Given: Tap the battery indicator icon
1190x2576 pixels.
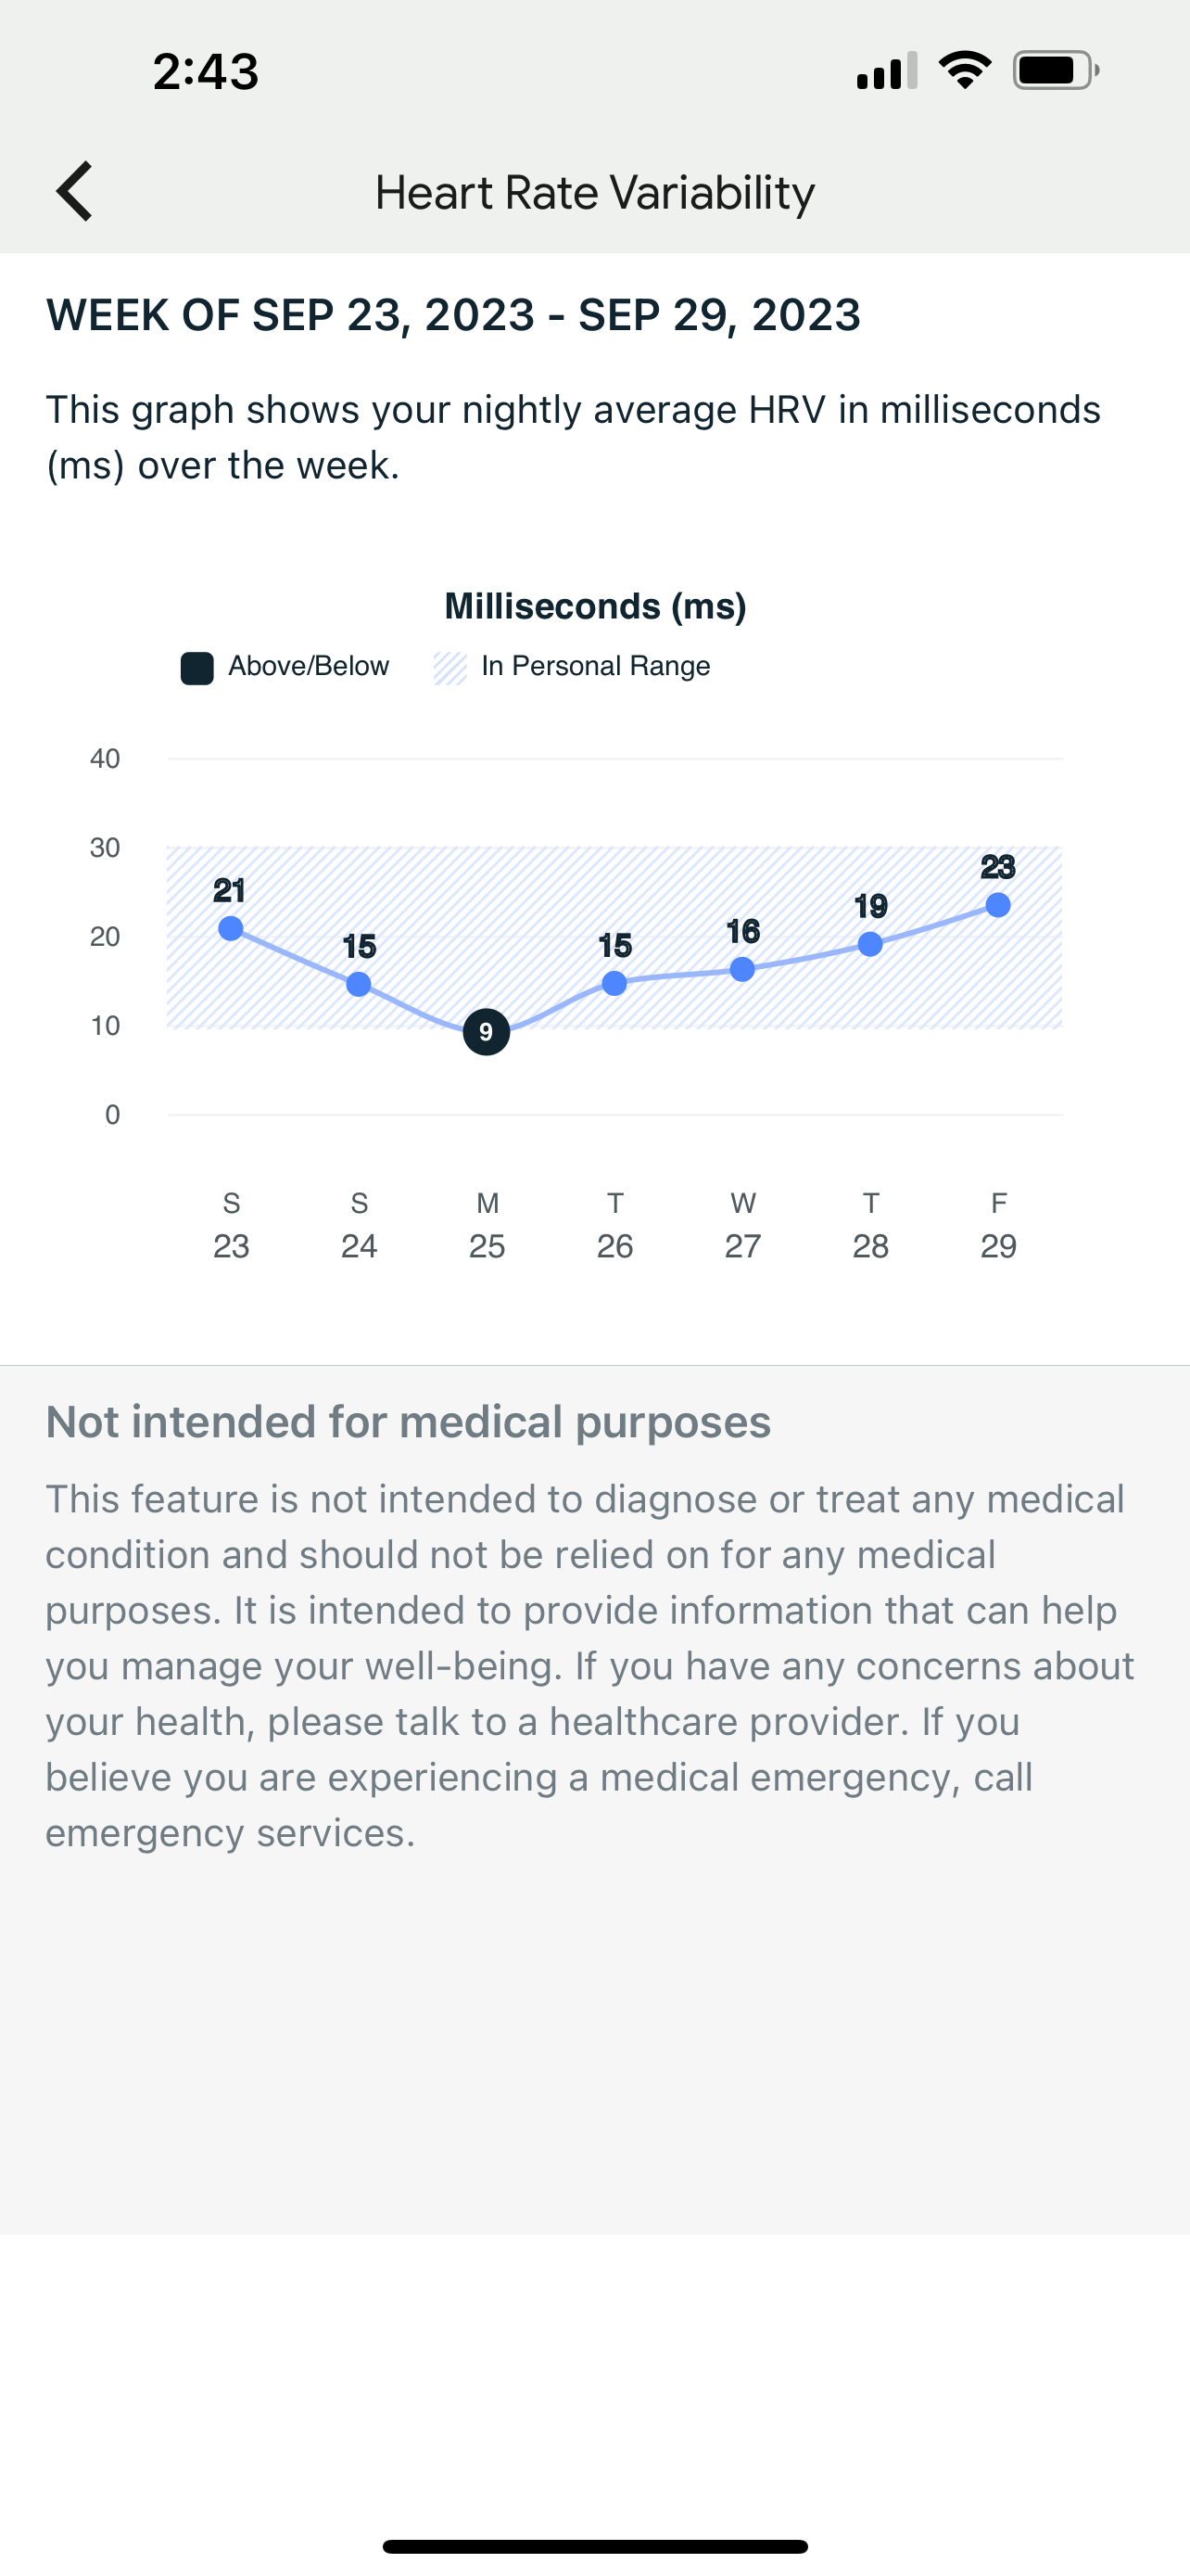Looking at the screenshot, I should [1055, 71].
